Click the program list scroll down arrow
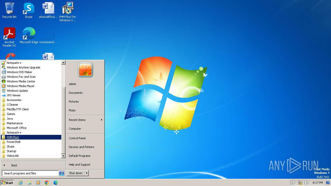This screenshot has height=186, width=331. pos(63,156)
